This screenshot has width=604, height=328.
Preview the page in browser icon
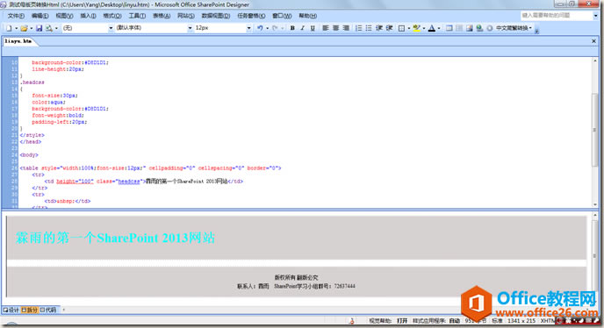pyautogui.click(x=49, y=28)
